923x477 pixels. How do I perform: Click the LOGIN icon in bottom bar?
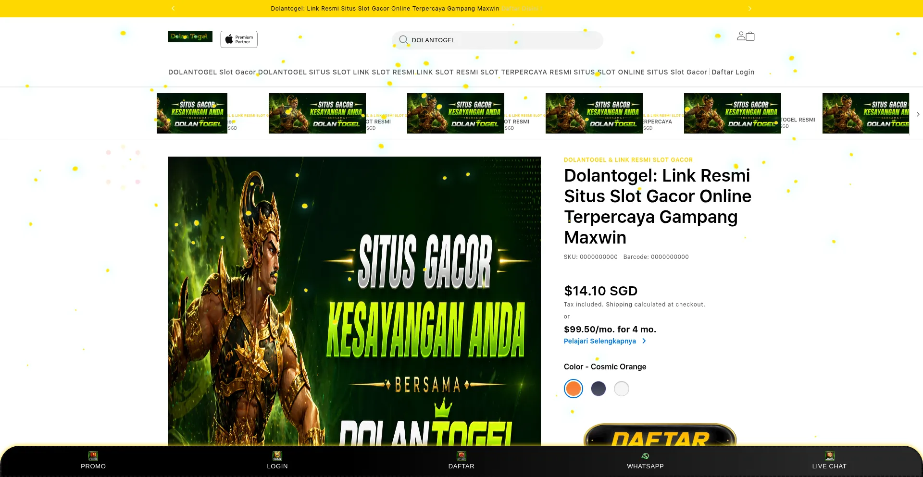pos(277,455)
